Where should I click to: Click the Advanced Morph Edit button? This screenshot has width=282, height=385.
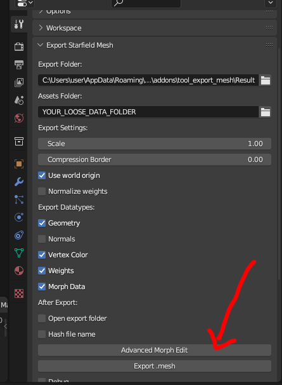click(x=155, y=350)
